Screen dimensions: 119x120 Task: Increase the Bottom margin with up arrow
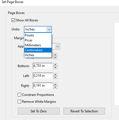point(55,65)
